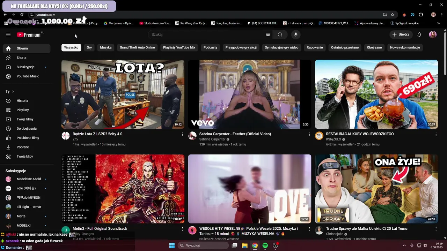Open Restauracja Kuby Wojewódzkiego thumbnail
The image size is (447, 251).
[376, 94]
